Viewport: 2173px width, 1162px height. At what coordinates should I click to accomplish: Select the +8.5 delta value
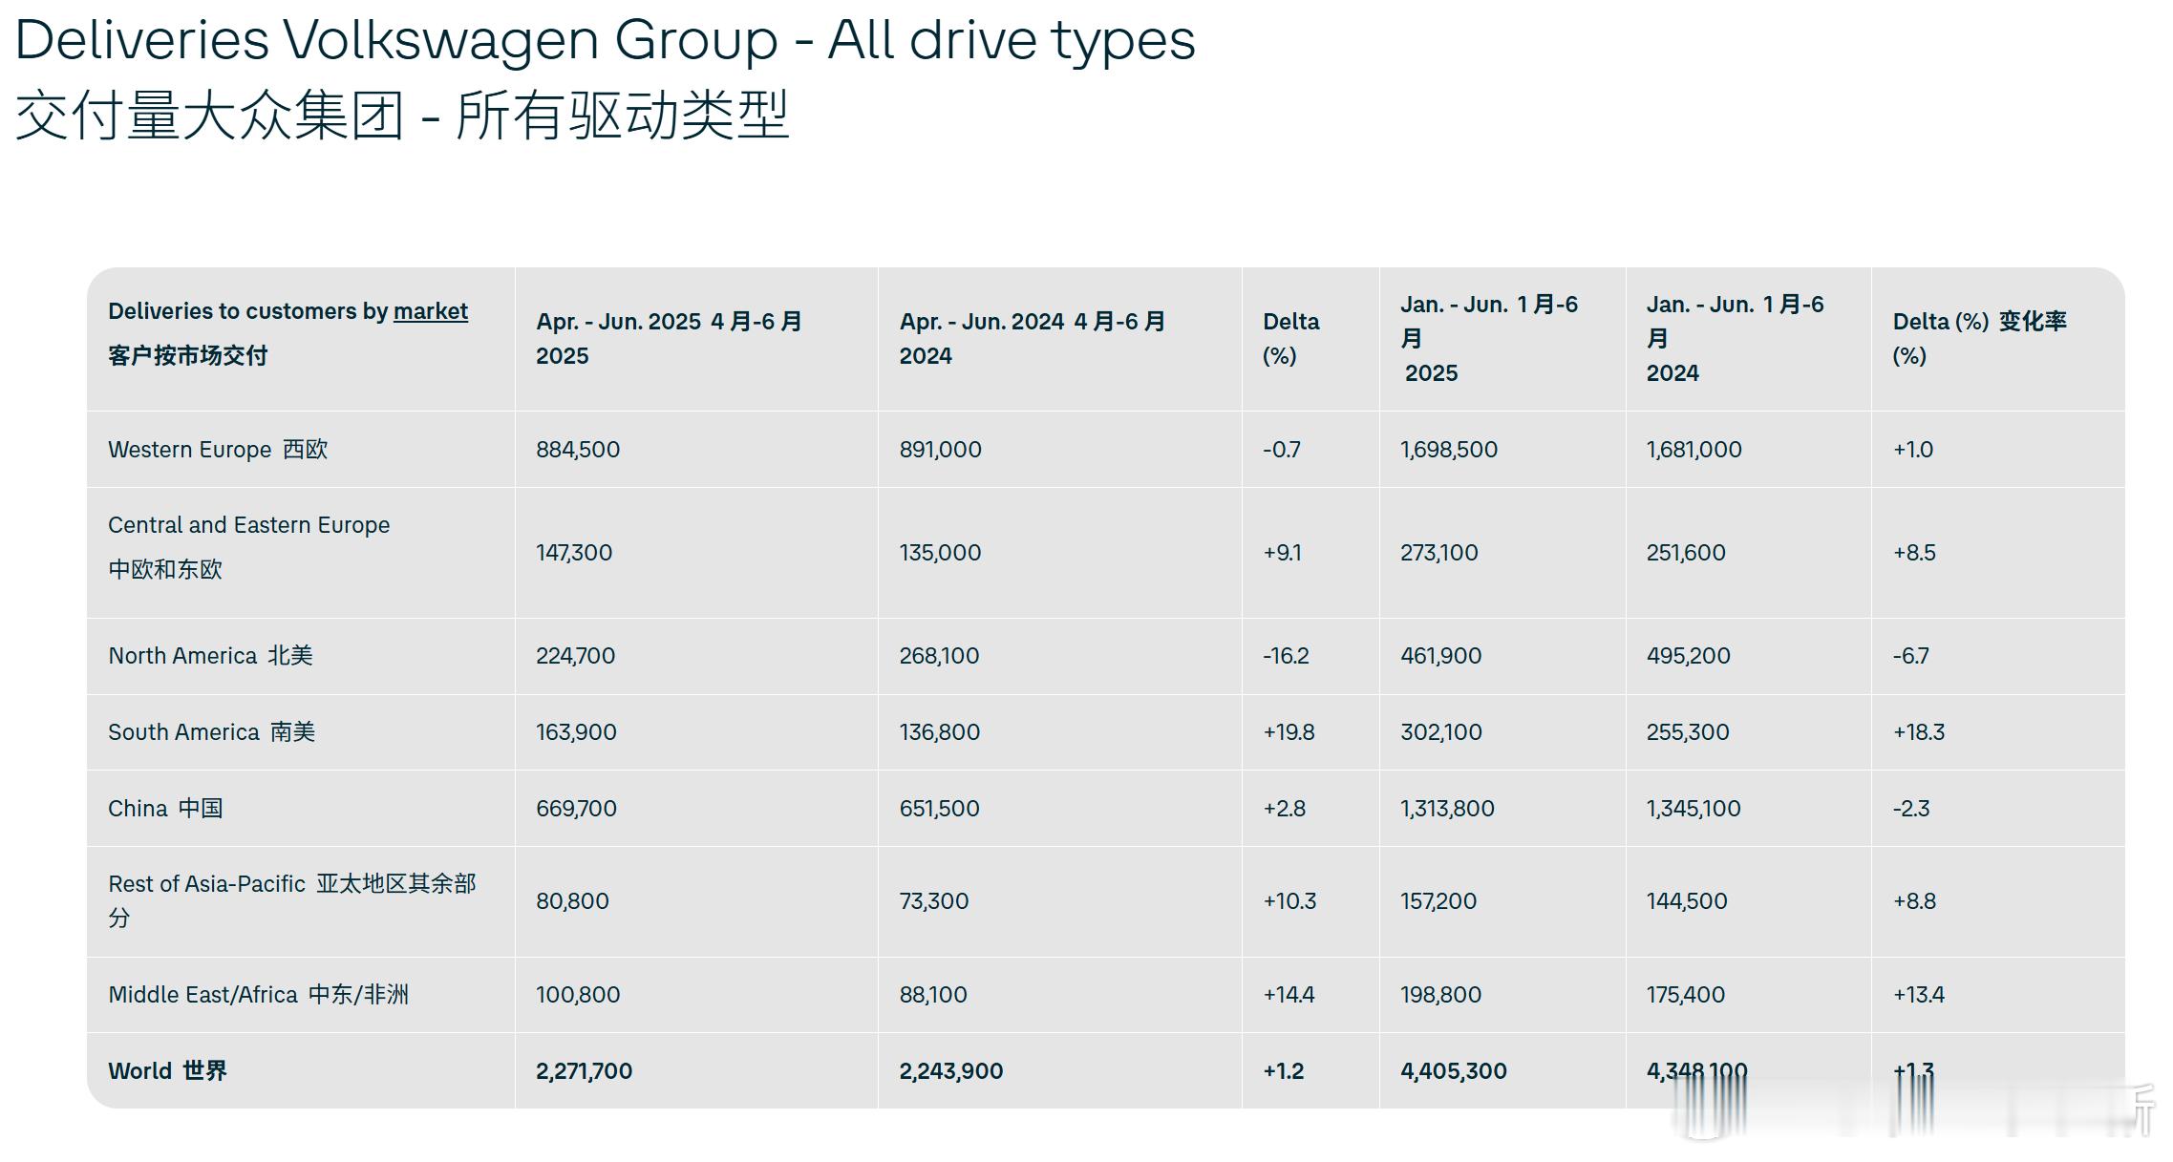pyautogui.click(x=1914, y=553)
